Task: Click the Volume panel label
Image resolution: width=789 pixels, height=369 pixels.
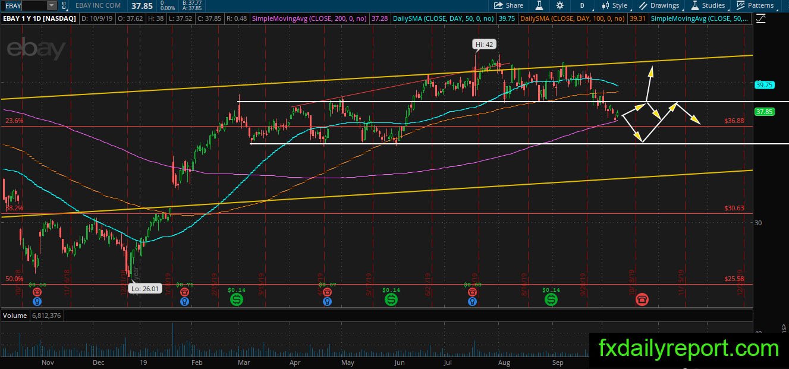Action: (x=14, y=316)
